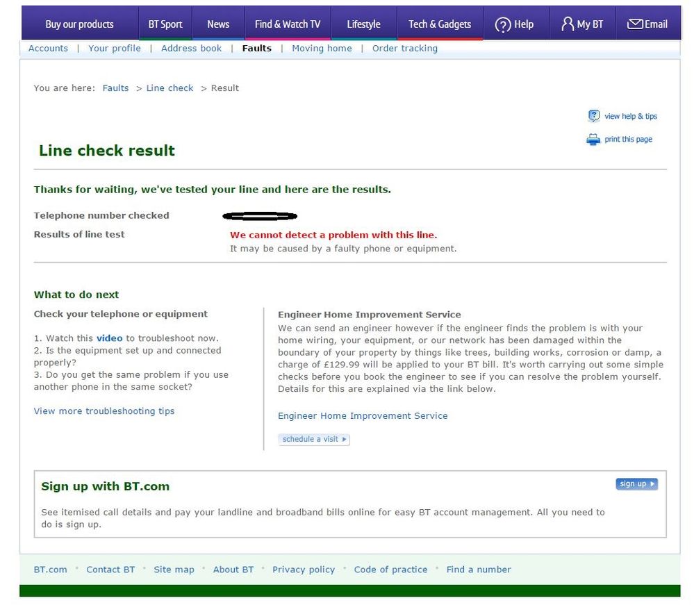Open Find & Watch TV

coord(288,24)
